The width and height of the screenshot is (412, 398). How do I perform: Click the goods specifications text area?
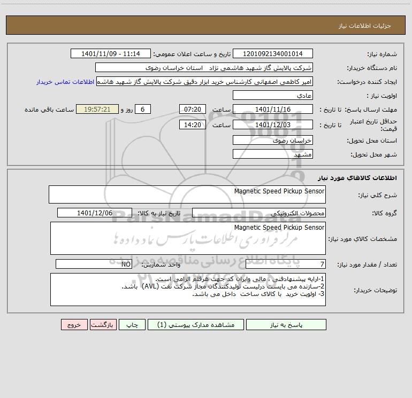[188, 238]
